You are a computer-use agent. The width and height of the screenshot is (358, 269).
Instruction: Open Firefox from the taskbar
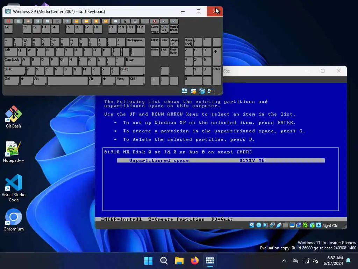click(194, 261)
